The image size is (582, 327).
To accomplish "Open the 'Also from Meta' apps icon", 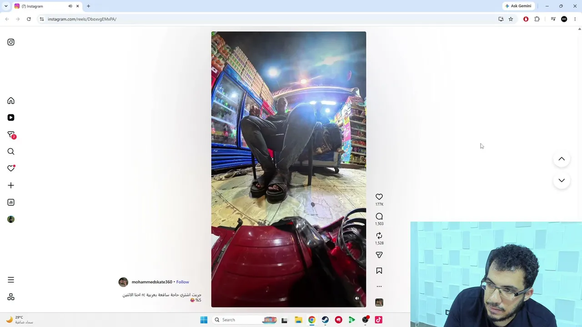I will tap(11, 297).
